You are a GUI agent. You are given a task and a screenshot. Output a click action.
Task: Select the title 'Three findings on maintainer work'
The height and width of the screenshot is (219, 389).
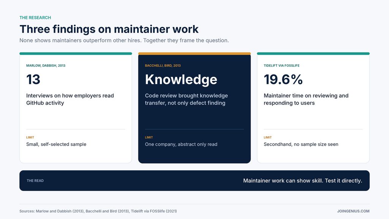(x=109, y=29)
